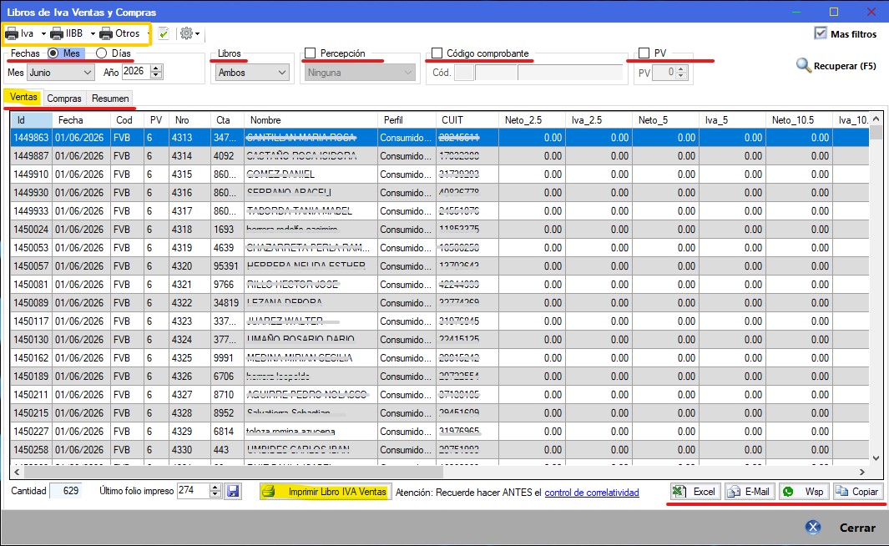Click the Último folio impreso field
The height and width of the screenshot is (546, 889).
click(x=194, y=490)
